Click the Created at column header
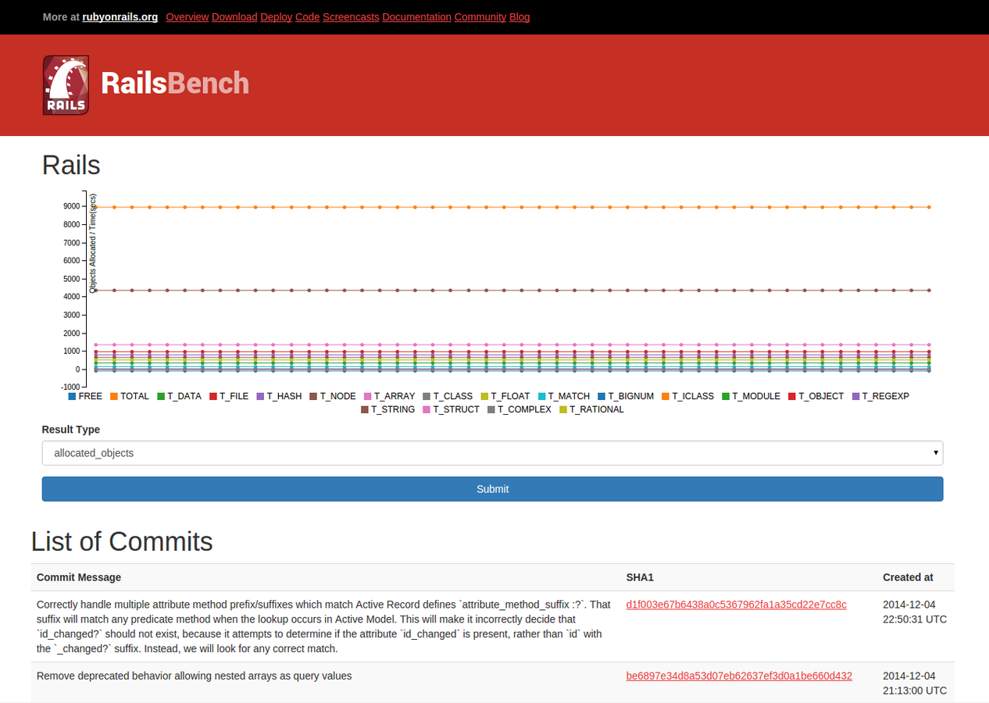989x703 pixels. pos(908,577)
